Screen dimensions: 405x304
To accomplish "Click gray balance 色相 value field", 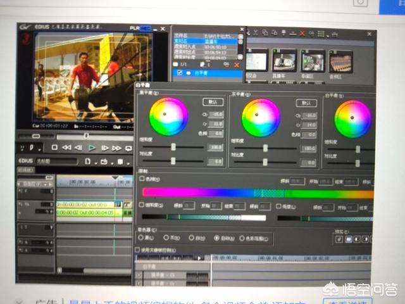I will point(309,135).
